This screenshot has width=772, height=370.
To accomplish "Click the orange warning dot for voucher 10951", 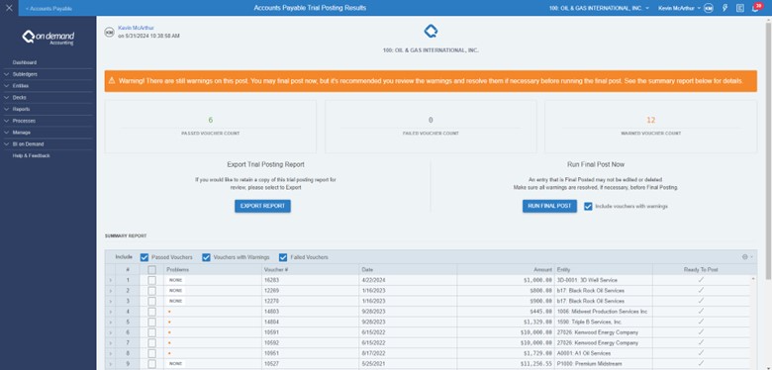I will (169, 353).
